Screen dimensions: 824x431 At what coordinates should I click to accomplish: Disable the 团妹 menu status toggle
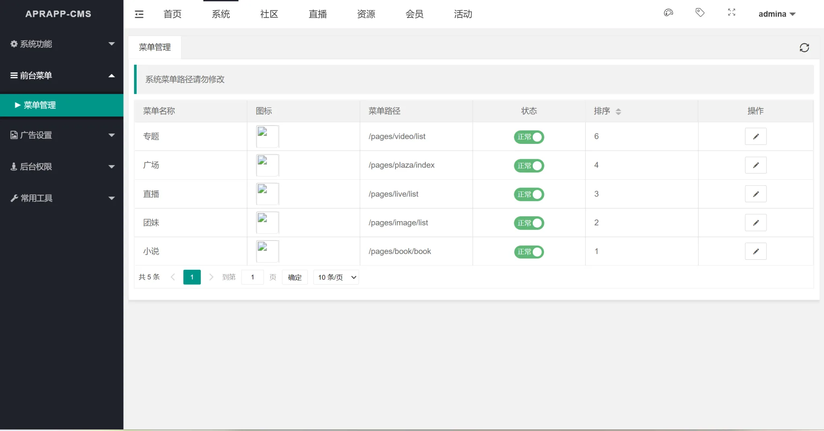[529, 223]
